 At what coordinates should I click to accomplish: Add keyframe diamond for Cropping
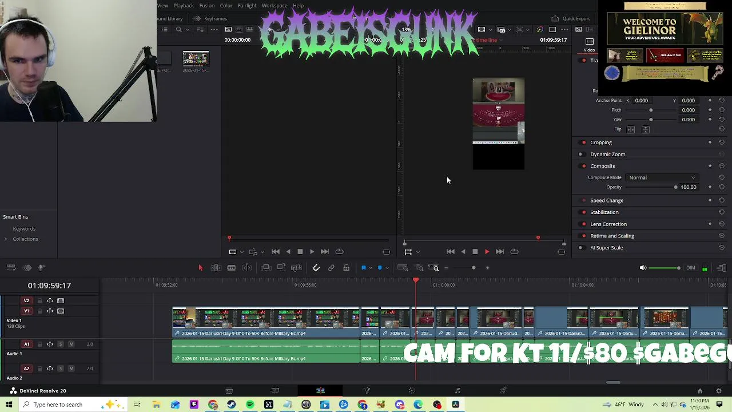[x=710, y=142]
